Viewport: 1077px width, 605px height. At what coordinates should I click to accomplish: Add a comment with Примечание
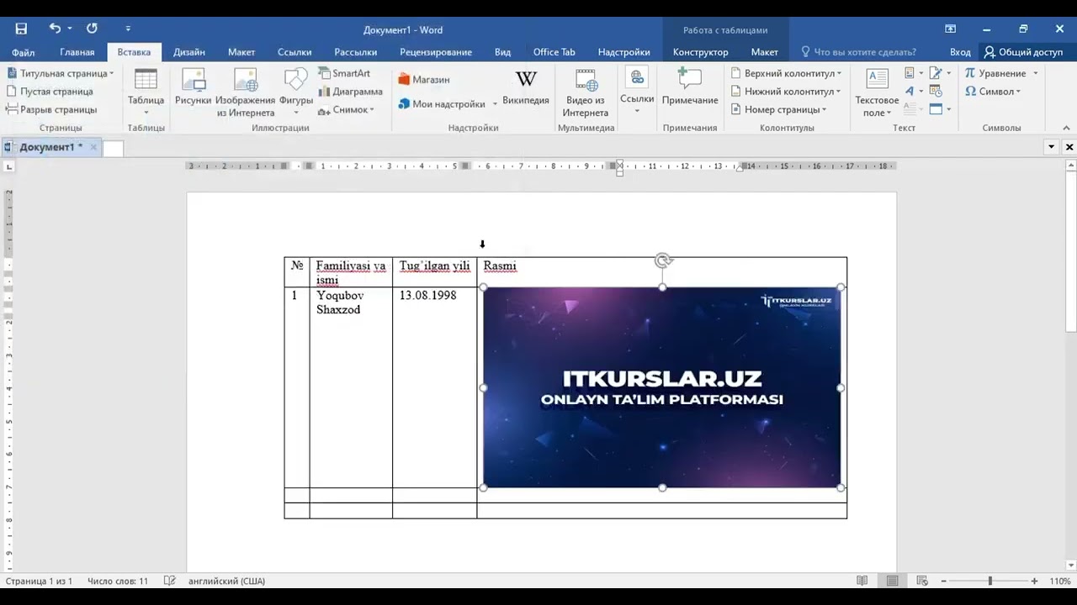[690, 87]
